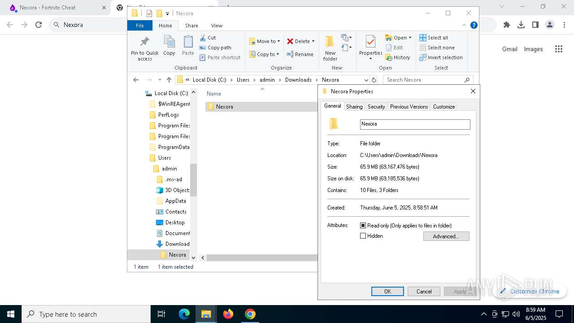Screen dimensions: 574x323
Task: Open Microsoft Edge from taskbar
Action: 184,314
